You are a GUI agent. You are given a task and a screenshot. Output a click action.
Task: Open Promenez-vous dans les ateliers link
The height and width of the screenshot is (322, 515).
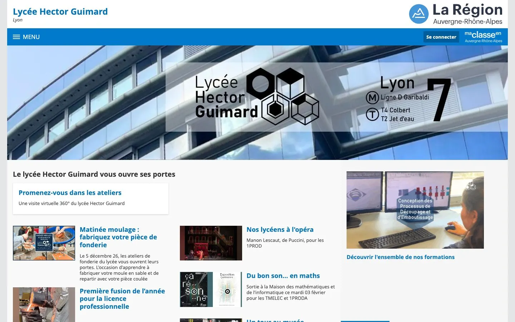click(70, 193)
